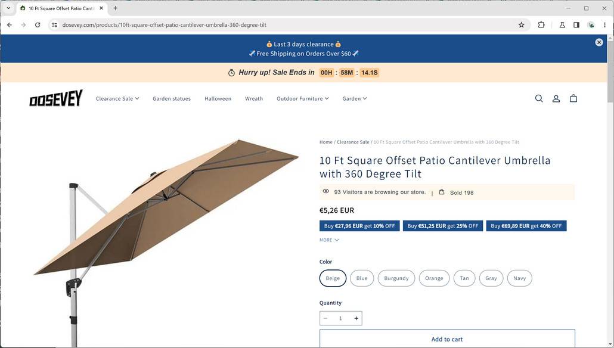
Task: Expand the Outdoor Furniture dropdown
Action: point(302,99)
